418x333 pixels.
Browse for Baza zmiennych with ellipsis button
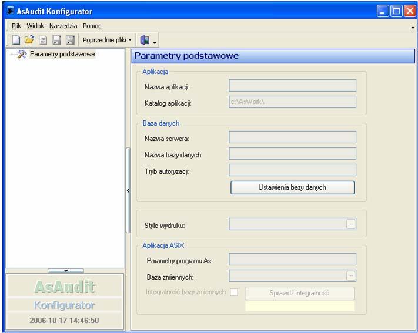click(x=350, y=276)
